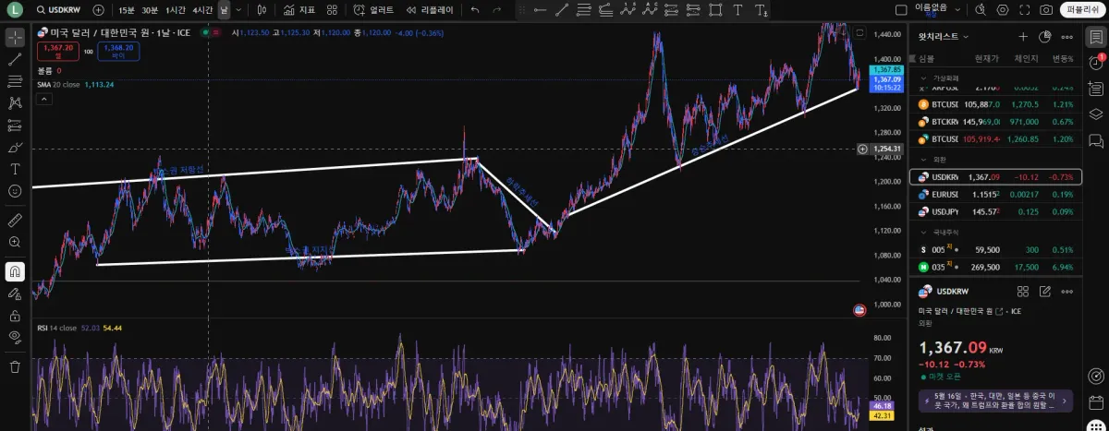Image resolution: width=1109 pixels, height=431 pixels.
Task: Click the layout setup square icon
Action: click(902, 9)
